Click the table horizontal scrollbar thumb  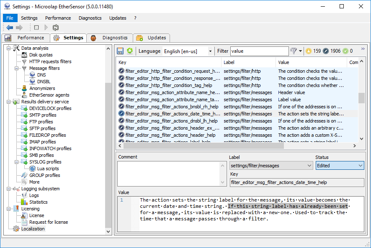click(x=204, y=146)
